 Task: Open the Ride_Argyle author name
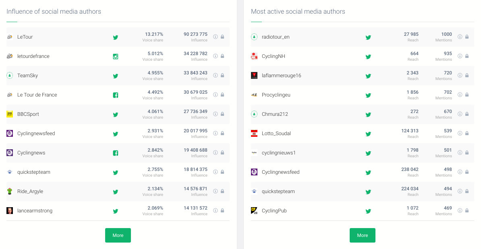click(x=30, y=191)
